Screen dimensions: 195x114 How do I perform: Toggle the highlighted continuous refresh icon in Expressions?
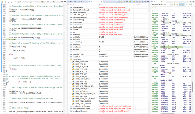pyautogui.click(x=130, y=2)
